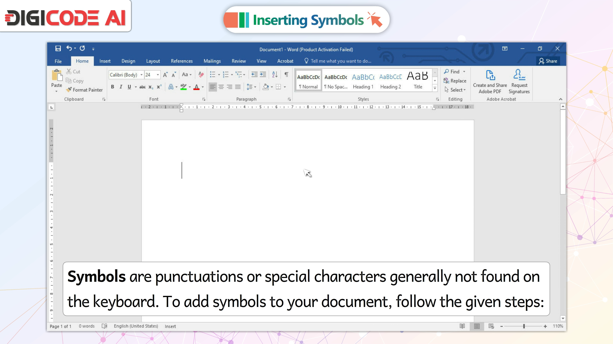This screenshot has width=613, height=344.
Task: Click the Text Effects and Typography icon
Action: point(171,87)
